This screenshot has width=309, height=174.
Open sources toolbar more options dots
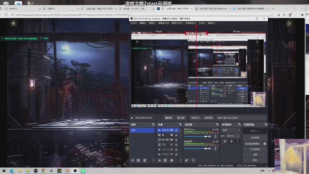(180, 160)
